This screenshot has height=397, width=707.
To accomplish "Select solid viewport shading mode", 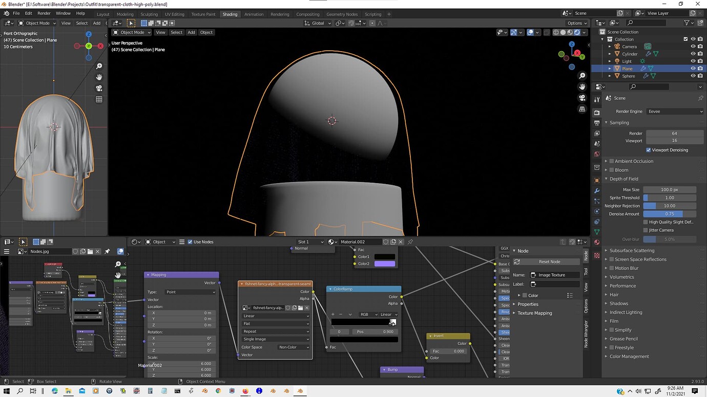I will point(563,32).
